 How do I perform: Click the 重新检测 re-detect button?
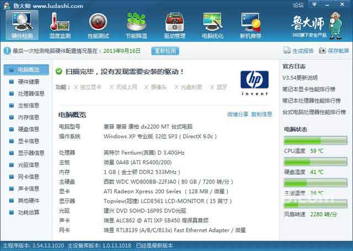[165, 51]
